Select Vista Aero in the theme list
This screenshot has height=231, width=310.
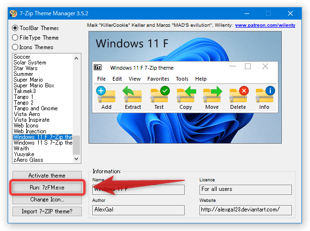43,114
